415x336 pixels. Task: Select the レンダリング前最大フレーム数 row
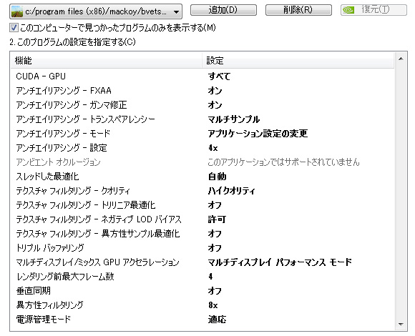[202, 277]
